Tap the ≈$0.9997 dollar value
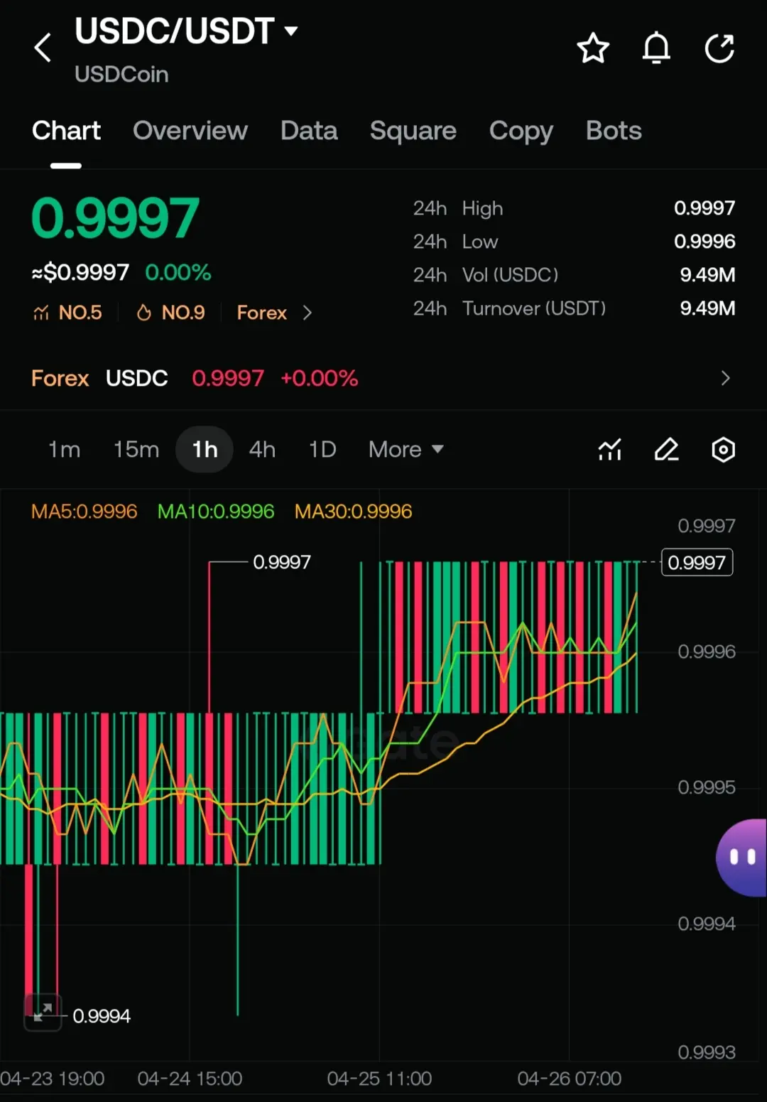767x1102 pixels. click(80, 272)
